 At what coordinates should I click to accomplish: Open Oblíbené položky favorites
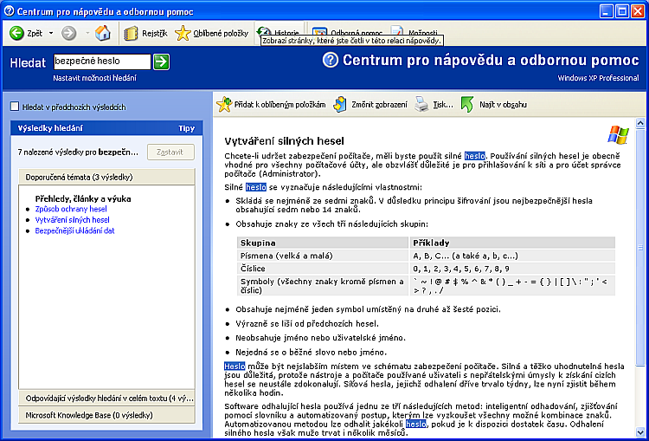pyautogui.click(x=211, y=34)
